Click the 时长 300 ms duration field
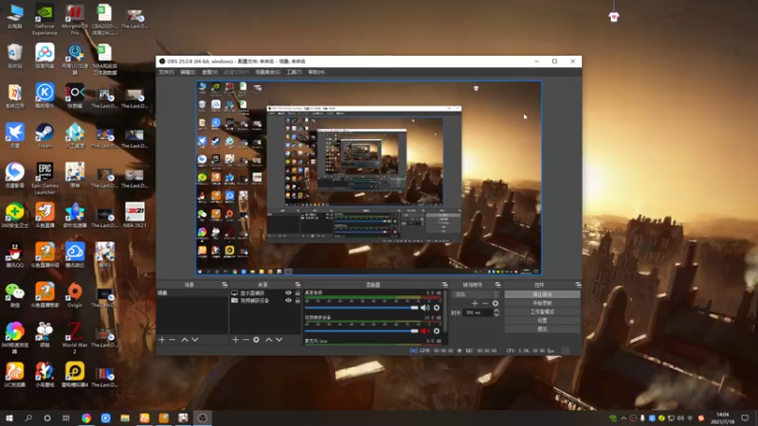This screenshot has height=426, width=758. point(478,312)
